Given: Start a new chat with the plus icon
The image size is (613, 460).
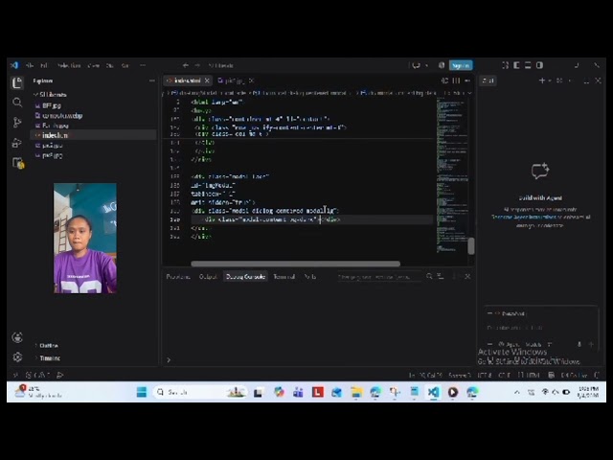Looking at the screenshot, I should click(542, 80).
